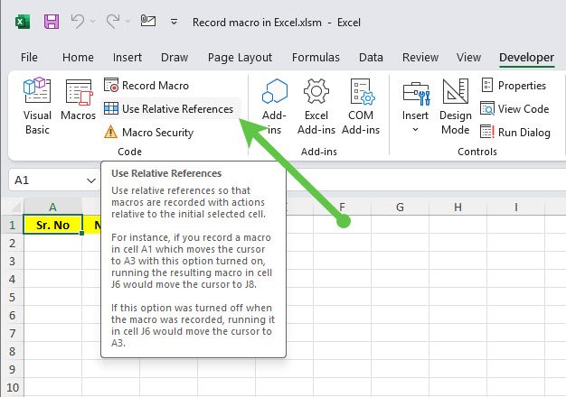This screenshot has height=397, width=566.
Task: Open Excel Add-ins manager
Action: [316, 106]
